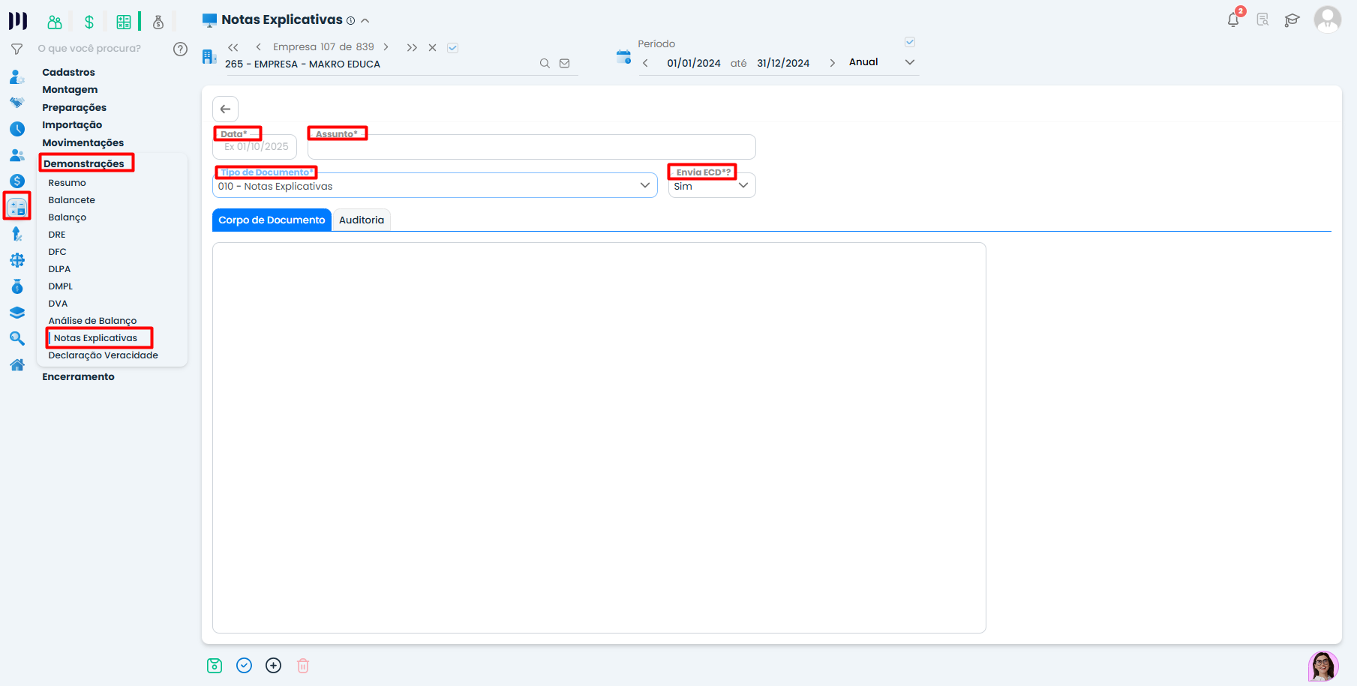Open Balancete in the Demonstrações menu
This screenshot has height=686, width=1357.
[72, 200]
